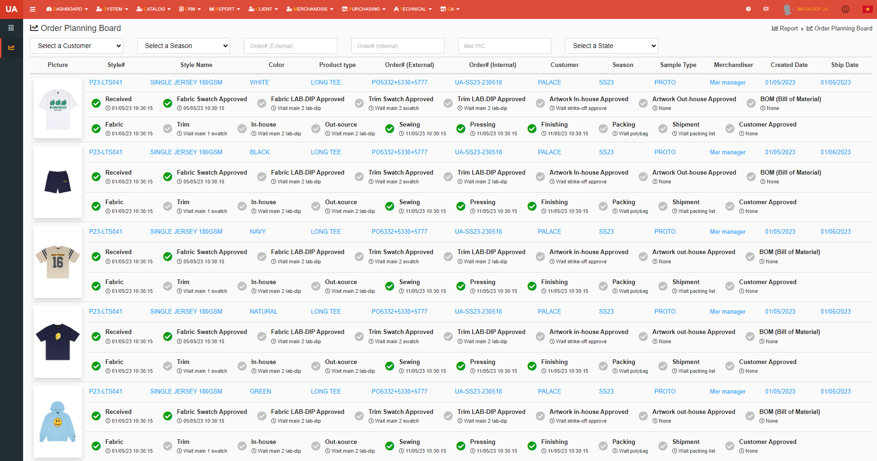Click the NATURAL color link
The image size is (877, 461).
click(x=263, y=312)
